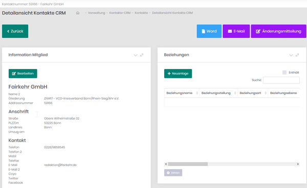
Task: Click Detailansicht Kontakte CRM breadcrumb entry
Action: [x=172, y=13]
